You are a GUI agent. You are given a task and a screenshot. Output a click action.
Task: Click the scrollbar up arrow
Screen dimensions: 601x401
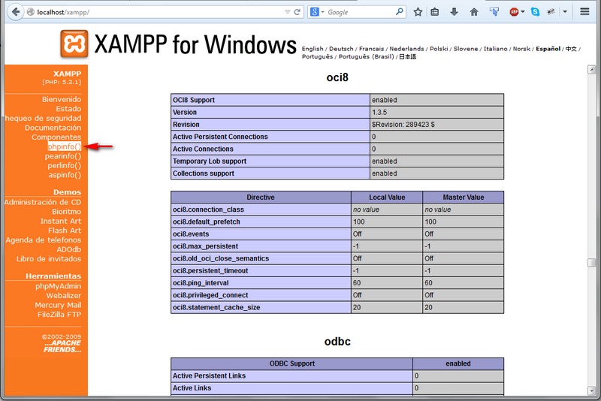pos(592,70)
